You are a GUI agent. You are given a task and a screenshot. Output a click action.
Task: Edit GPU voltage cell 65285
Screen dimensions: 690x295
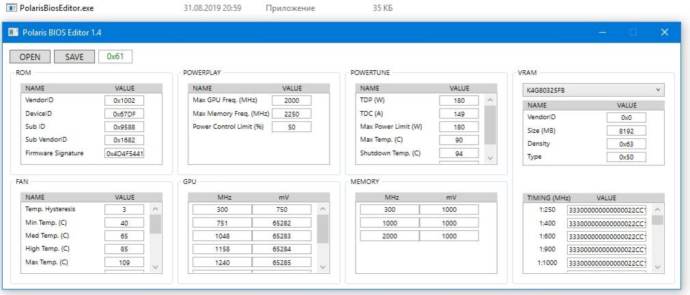[281, 262]
